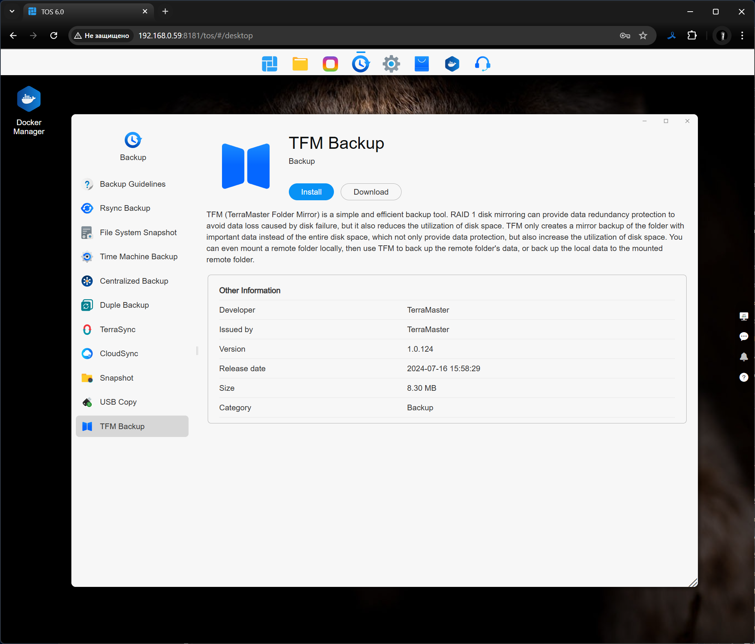
Task: Expand the browser tab search dropdown arrow
Action: tap(12, 11)
